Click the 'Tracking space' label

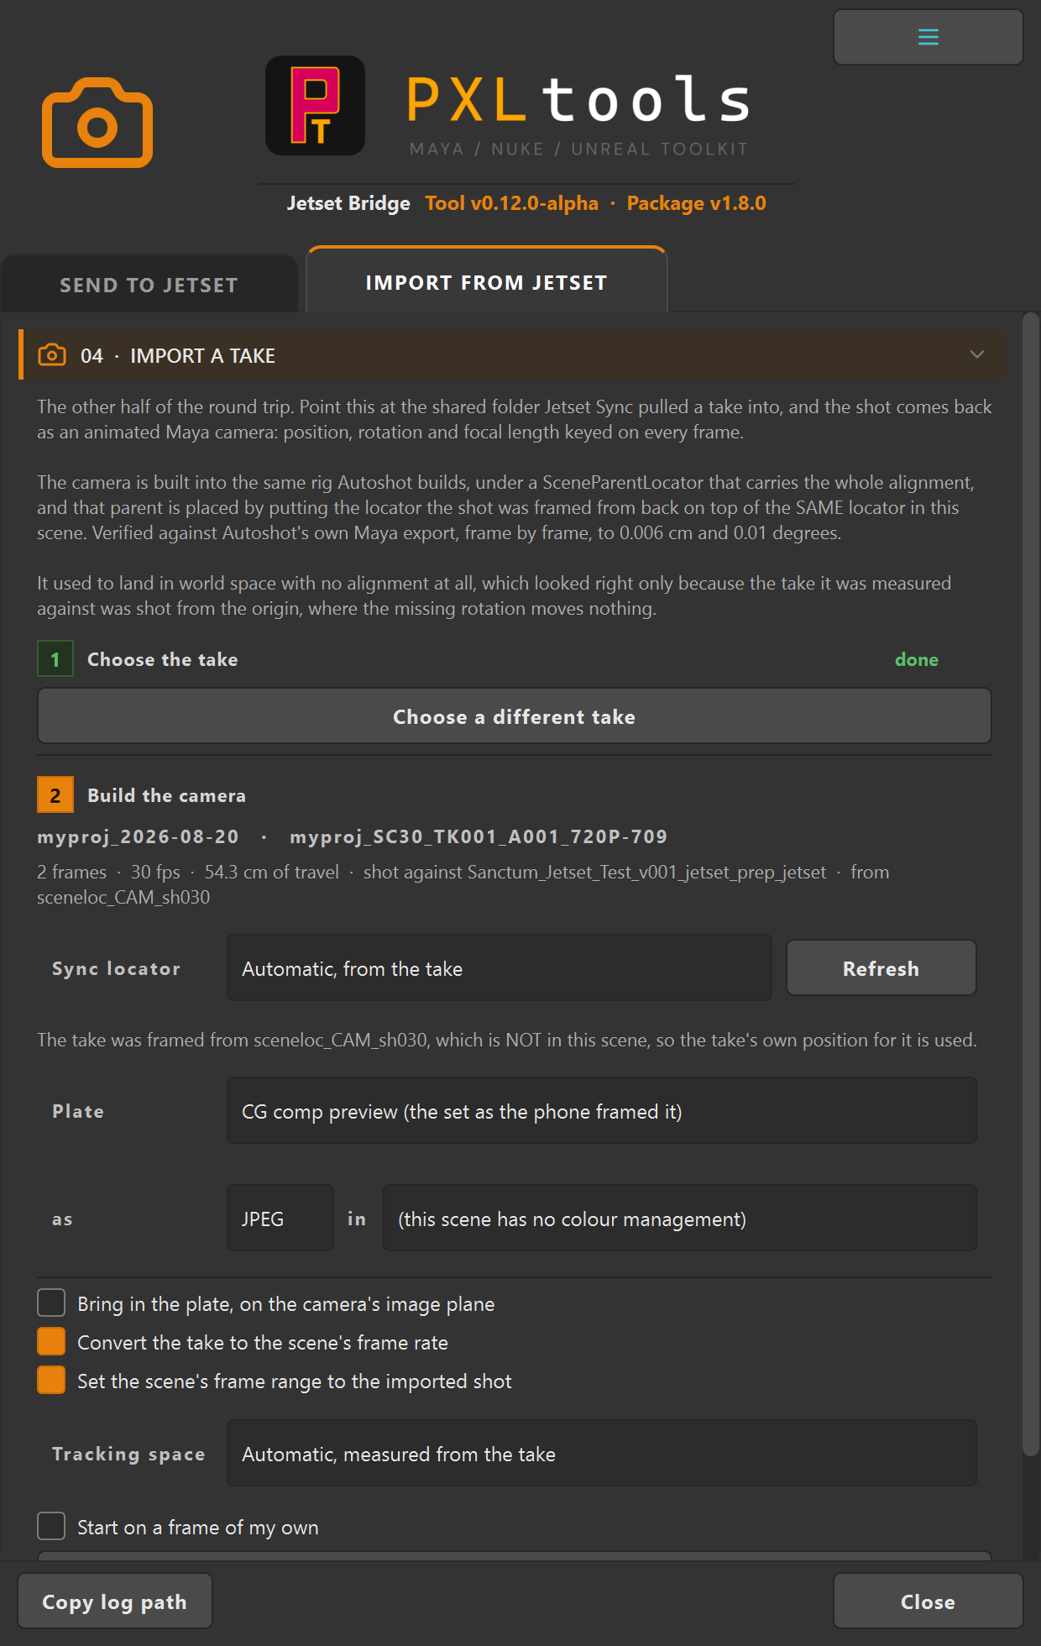pos(128,1454)
